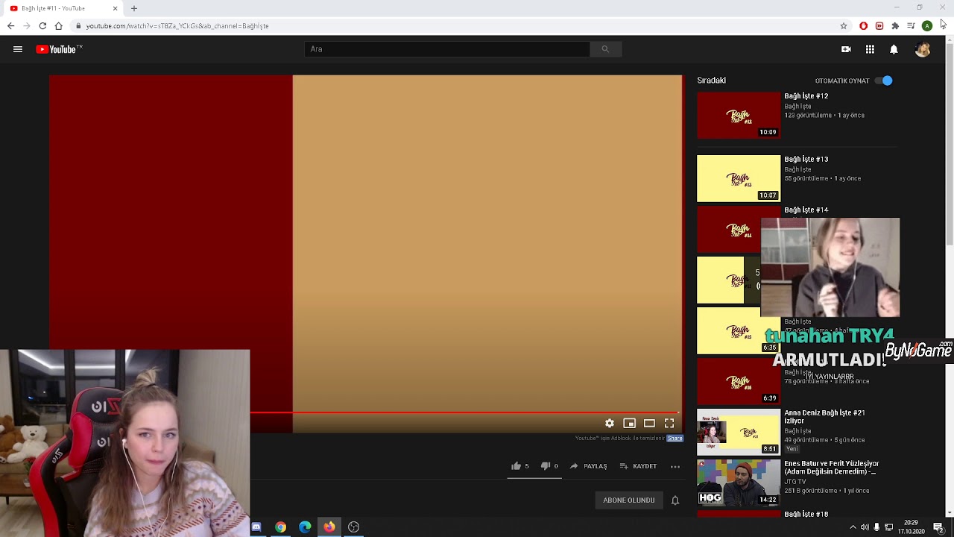The height and width of the screenshot is (537, 954).
Task: Open the Bağlı İşte #13 thumbnail (10:07)
Action: point(739,179)
